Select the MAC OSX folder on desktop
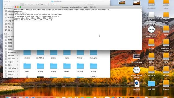The width and height of the screenshot is (174, 98). [x=151, y=85]
